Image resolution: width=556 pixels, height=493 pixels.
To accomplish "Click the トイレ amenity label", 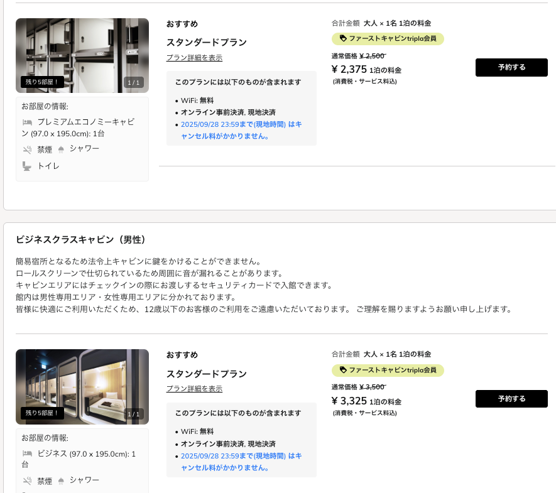I will click(48, 166).
